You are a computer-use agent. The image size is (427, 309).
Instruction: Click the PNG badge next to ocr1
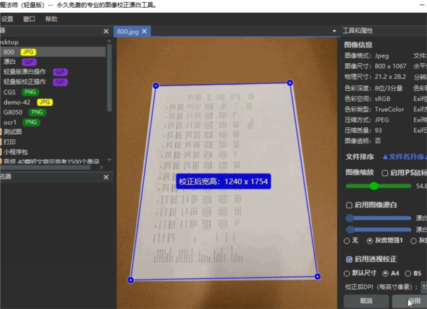[31, 122]
